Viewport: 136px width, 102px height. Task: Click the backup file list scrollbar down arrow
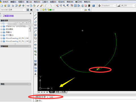[x=30, y=41]
